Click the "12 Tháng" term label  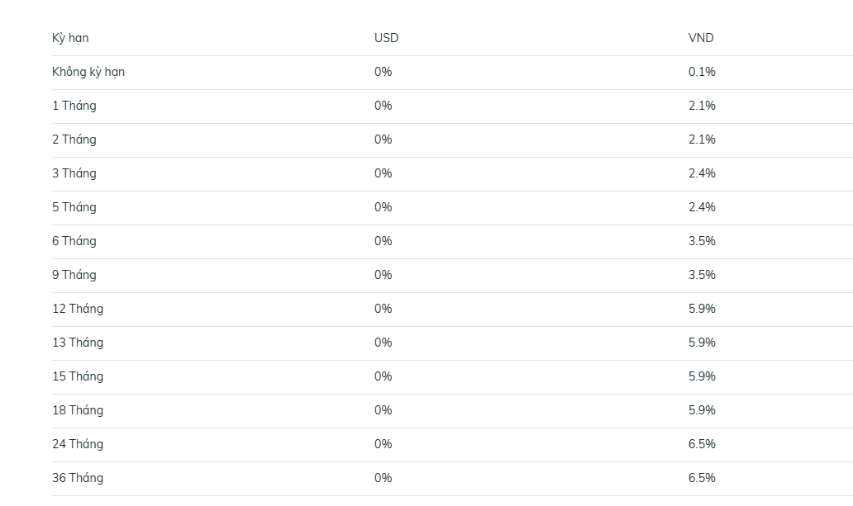[78, 310]
